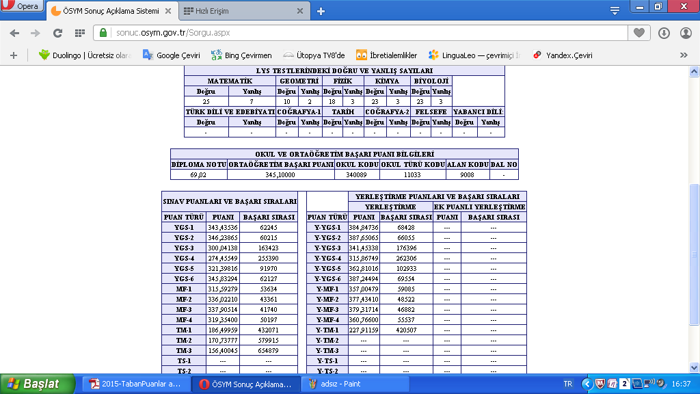Expand hidden bookmarks with double chevron

coord(683,55)
